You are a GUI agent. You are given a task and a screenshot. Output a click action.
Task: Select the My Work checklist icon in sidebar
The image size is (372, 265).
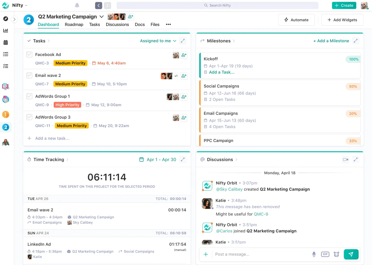click(x=5, y=66)
